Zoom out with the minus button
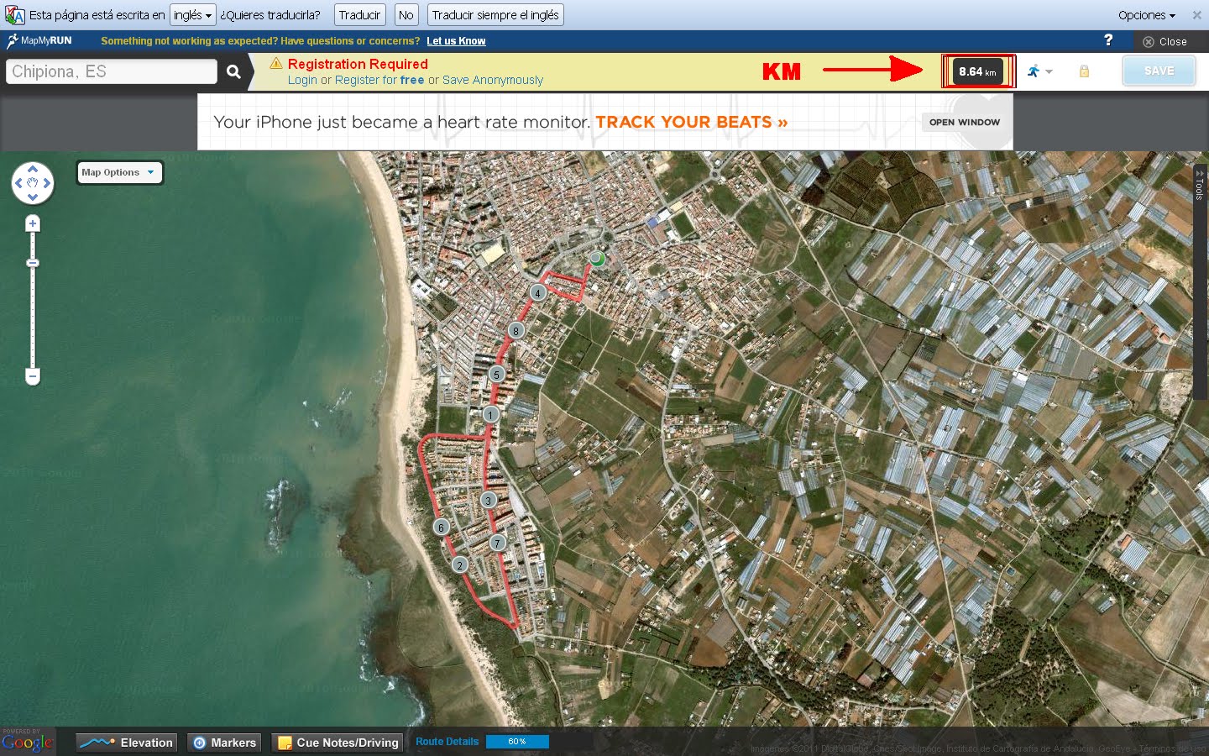Viewport: 1209px width, 756px height. pos(33,376)
